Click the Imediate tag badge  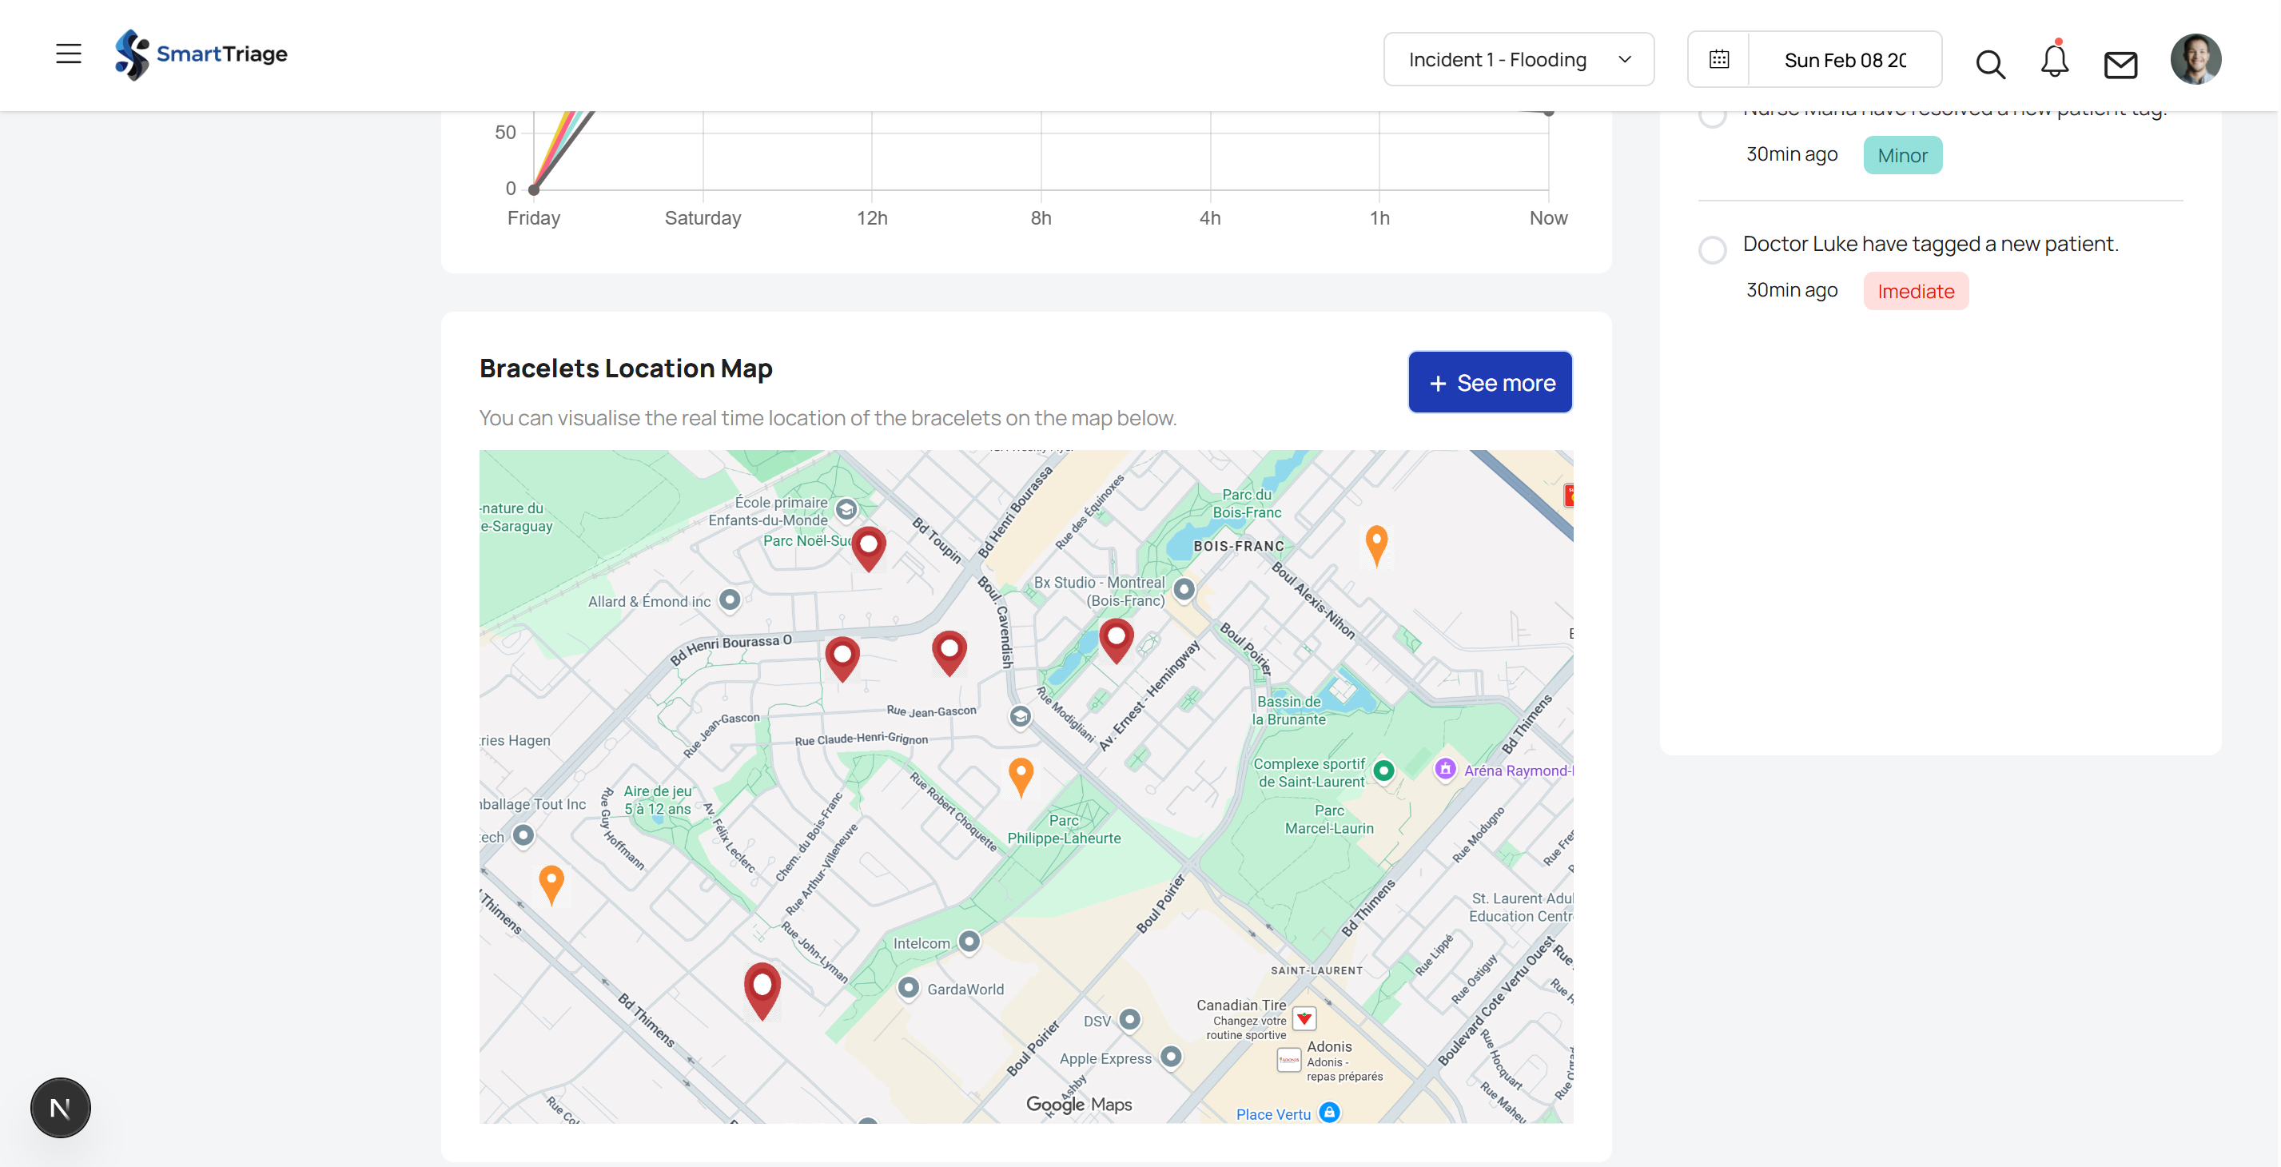1915,291
